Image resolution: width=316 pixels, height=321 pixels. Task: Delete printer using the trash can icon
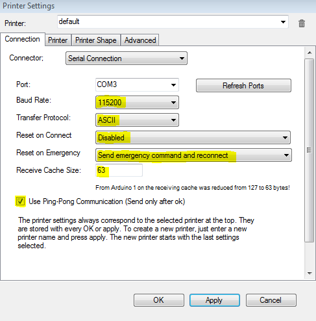302,23
